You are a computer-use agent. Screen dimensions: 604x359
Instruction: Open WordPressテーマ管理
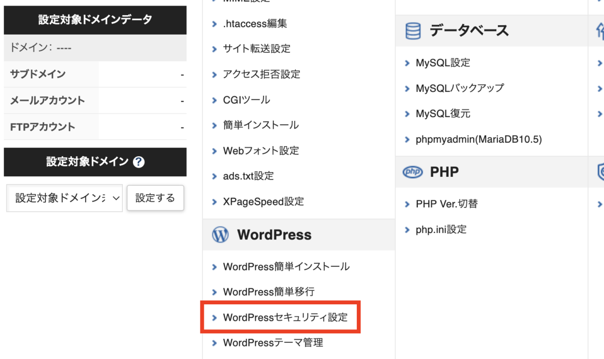click(x=273, y=343)
